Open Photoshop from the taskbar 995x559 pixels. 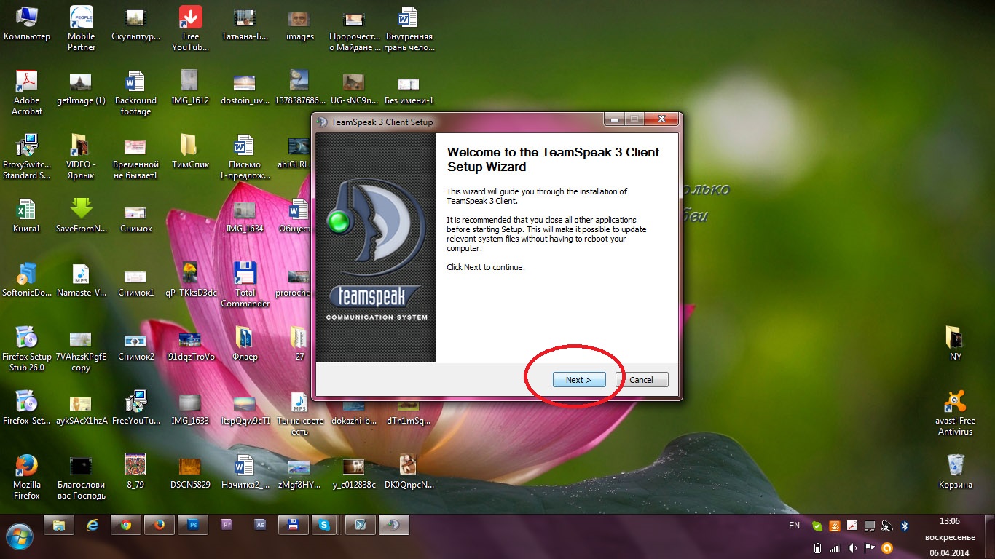pos(193,525)
